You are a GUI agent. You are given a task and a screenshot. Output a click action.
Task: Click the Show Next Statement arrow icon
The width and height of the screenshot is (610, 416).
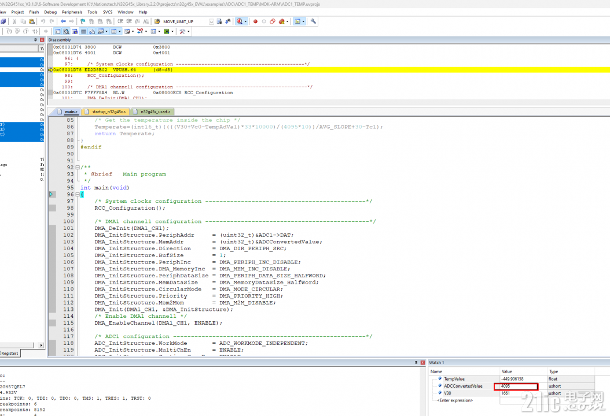tap(46, 31)
